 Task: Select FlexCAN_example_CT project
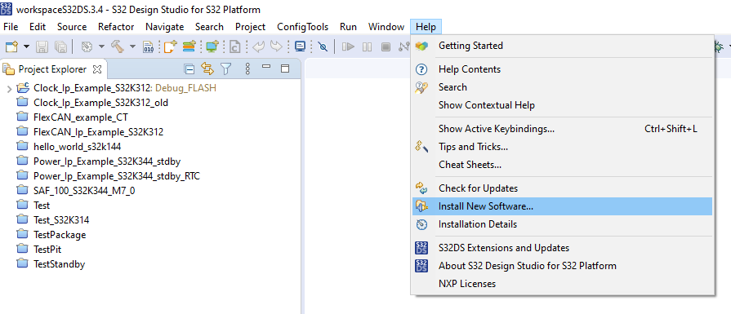[80, 117]
